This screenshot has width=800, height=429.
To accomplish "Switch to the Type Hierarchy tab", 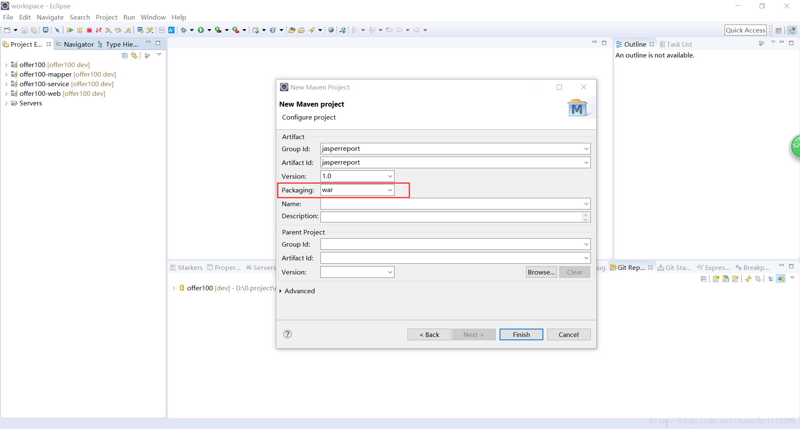I will [x=118, y=44].
